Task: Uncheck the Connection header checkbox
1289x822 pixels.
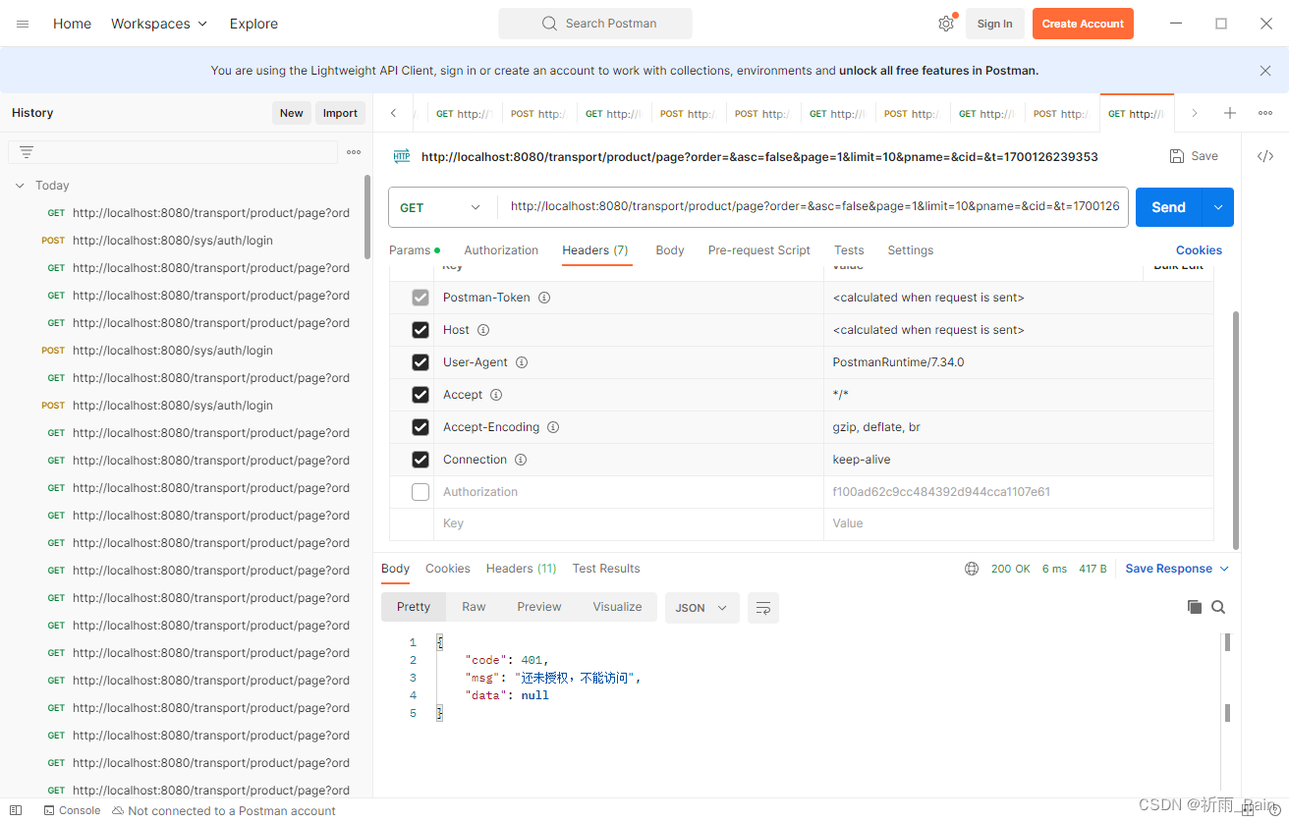Action: 420,460
